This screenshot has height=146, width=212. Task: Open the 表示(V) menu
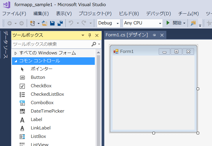64,13
